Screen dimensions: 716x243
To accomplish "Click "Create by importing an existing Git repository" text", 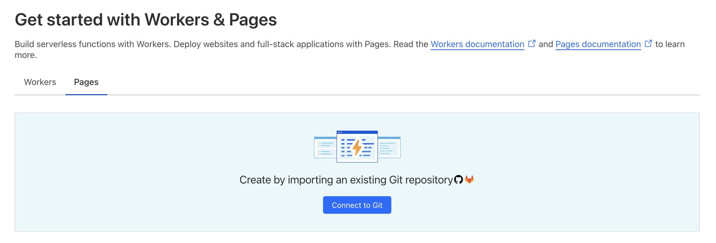I will pos(346,180).
